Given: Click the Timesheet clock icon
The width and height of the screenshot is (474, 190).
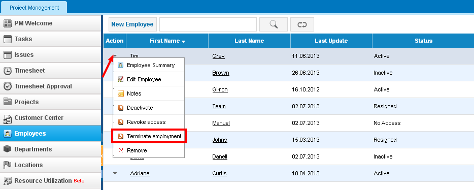Looking at the screenshot, I should 8,71.
